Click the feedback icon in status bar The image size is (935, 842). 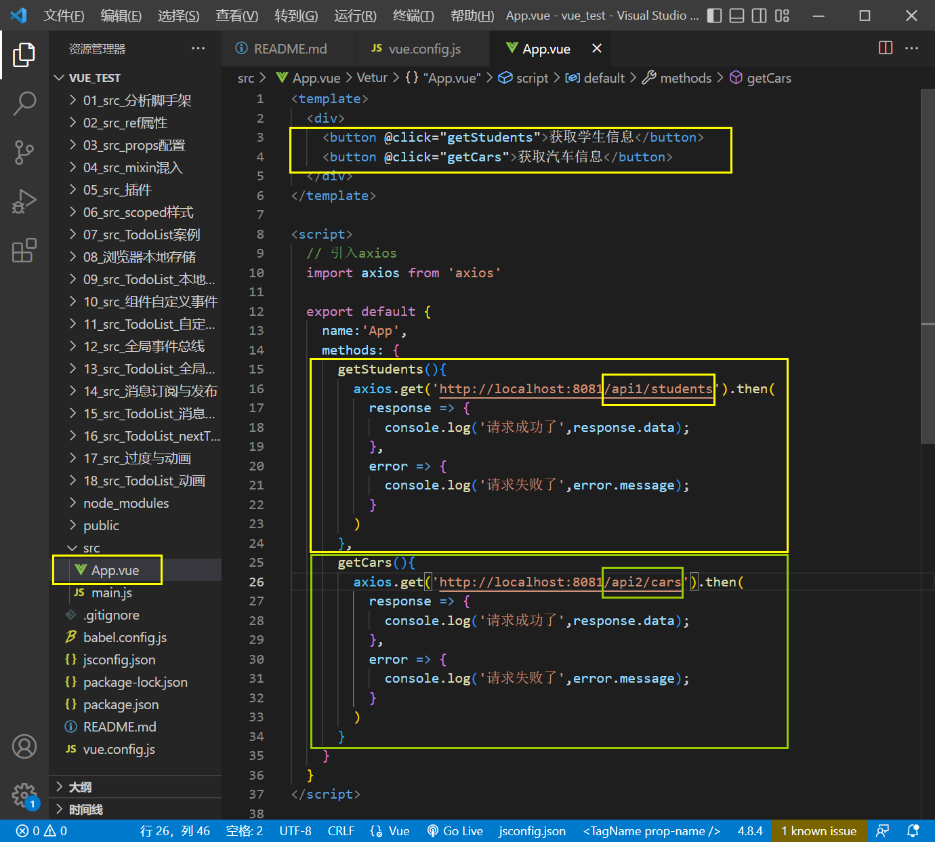pyautogui.click(x=882, y=831)
